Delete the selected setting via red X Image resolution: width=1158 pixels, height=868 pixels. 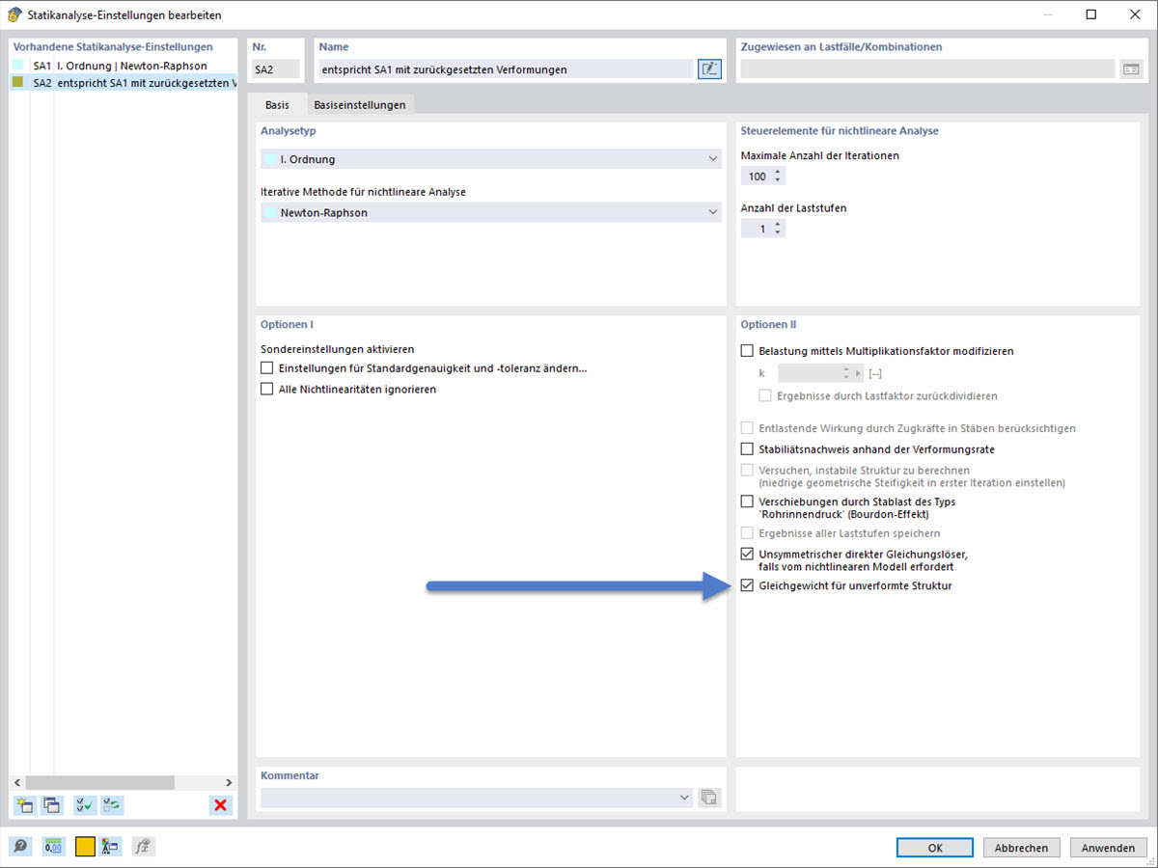click(x=220, y=804)
